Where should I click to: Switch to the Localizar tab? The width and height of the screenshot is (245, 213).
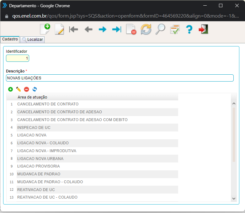pos(32,40)
